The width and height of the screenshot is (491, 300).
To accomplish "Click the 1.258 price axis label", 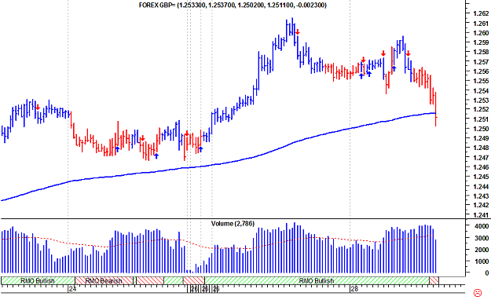I will pyautogui.click(x=481, y=52).
